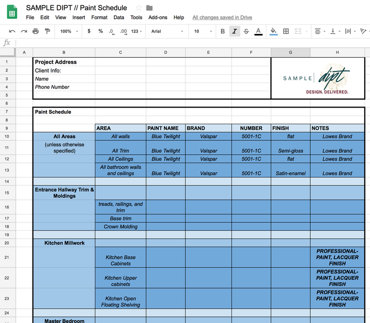Select Entrance Hallway Trim & Moldings cell
370x323 pixels.
(x=64, y=193)
